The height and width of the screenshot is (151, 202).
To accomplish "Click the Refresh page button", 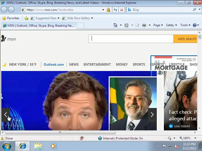I will 115,10.
